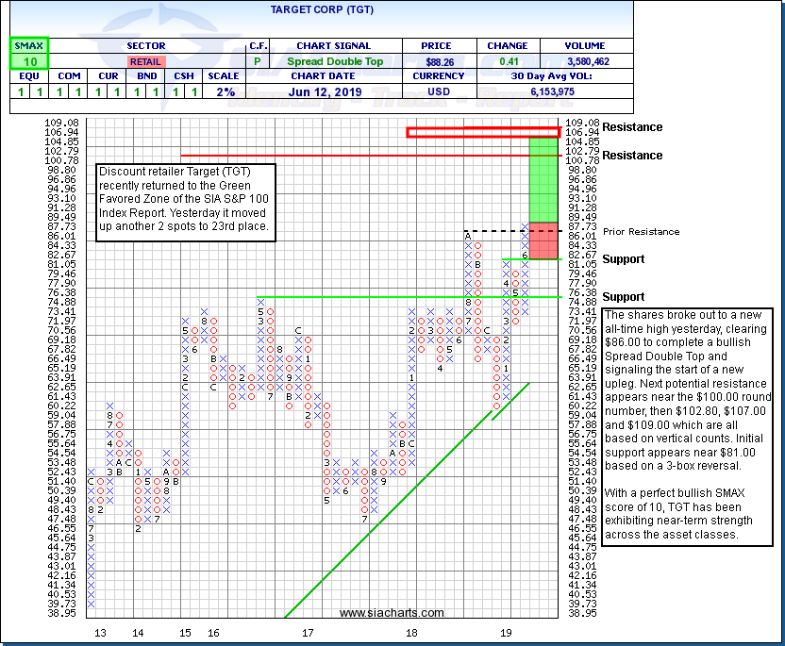The width and height of the screenshot is (785, 646).
Task: Open the www.siacharts.com link
Action: [392, 613]
